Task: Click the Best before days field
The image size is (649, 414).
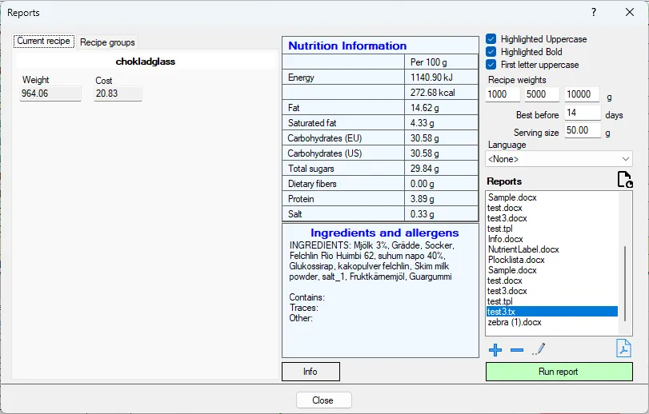Action: pyautogui.click(x=583, y=113)
